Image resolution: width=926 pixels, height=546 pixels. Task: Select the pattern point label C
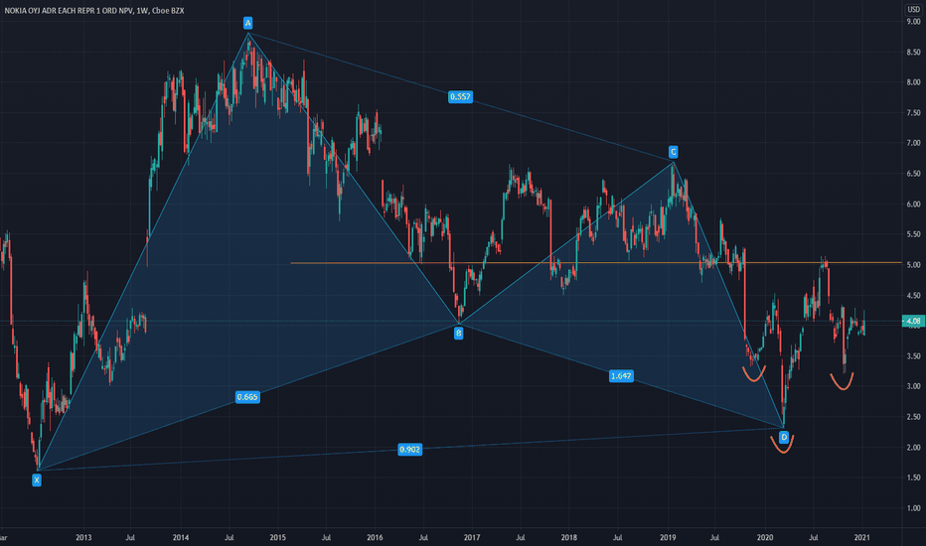pos(673,152)
